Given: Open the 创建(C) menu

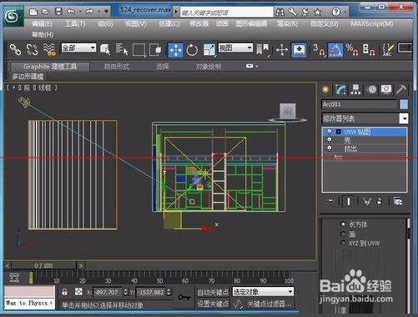Looking at the screenshot, I should (169, 23).
